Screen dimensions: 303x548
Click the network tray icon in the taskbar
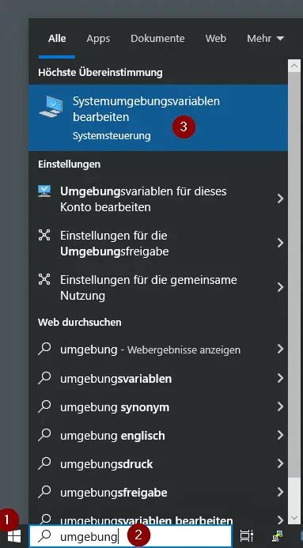278,536
